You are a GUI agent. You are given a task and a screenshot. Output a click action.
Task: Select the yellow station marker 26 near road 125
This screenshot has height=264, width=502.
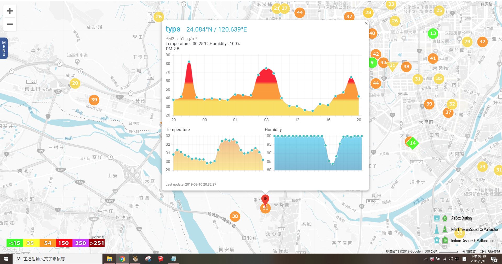(159, 17)
